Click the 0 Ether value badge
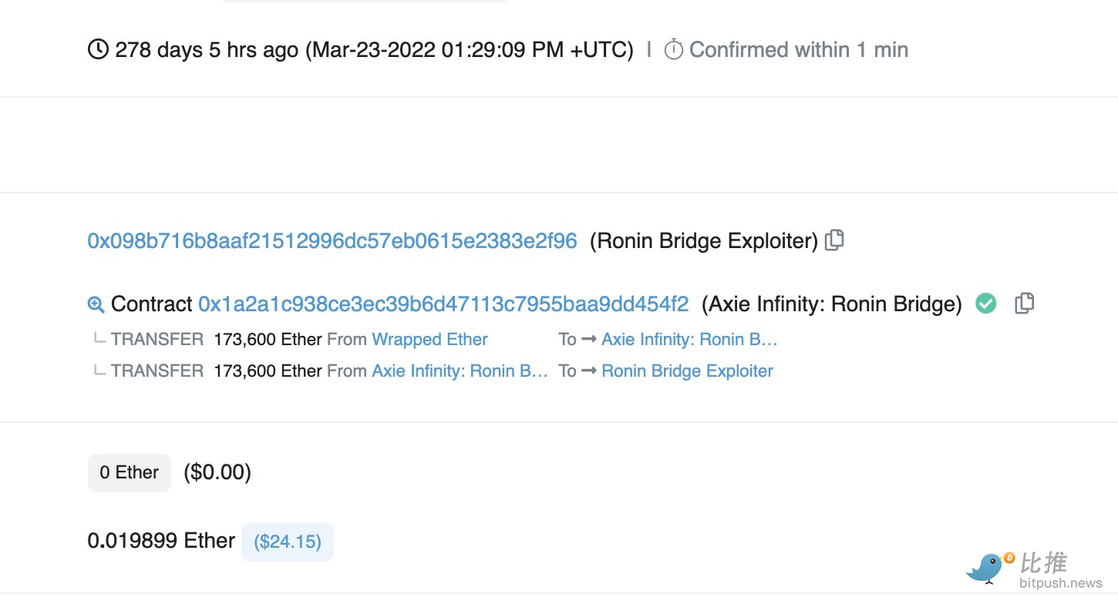This screenshot has height=604, width=1118. 129,472
